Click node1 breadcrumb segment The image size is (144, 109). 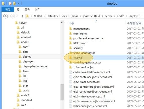(121, 16)
